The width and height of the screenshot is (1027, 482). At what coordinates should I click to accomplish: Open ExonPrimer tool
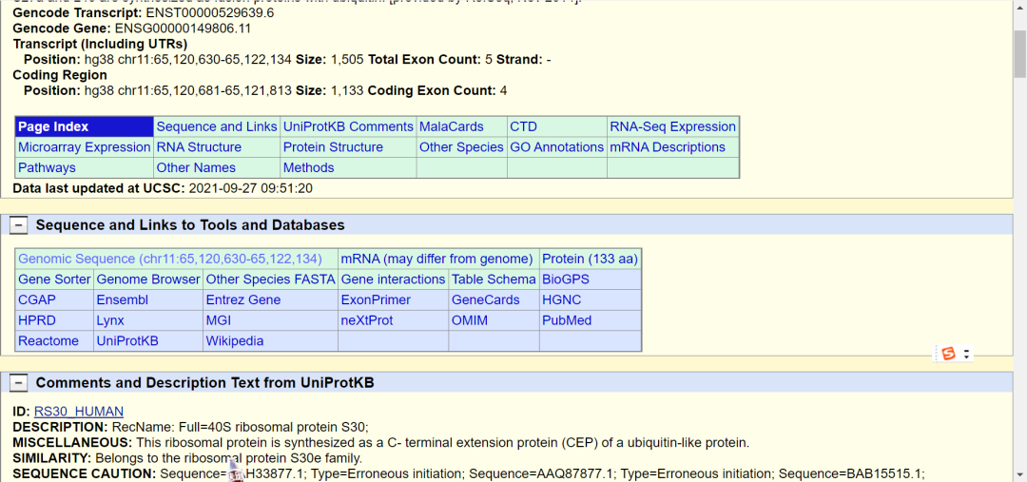point(376,299)
